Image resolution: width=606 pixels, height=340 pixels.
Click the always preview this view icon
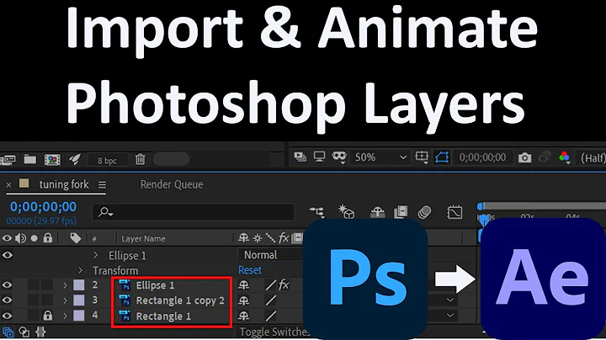tap(300, 157)
